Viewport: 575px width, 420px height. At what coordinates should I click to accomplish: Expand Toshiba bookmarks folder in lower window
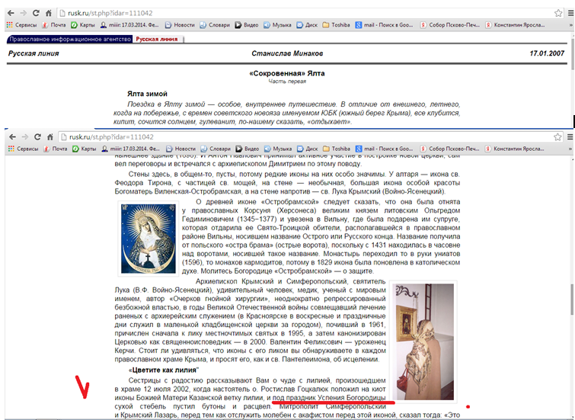337,149
